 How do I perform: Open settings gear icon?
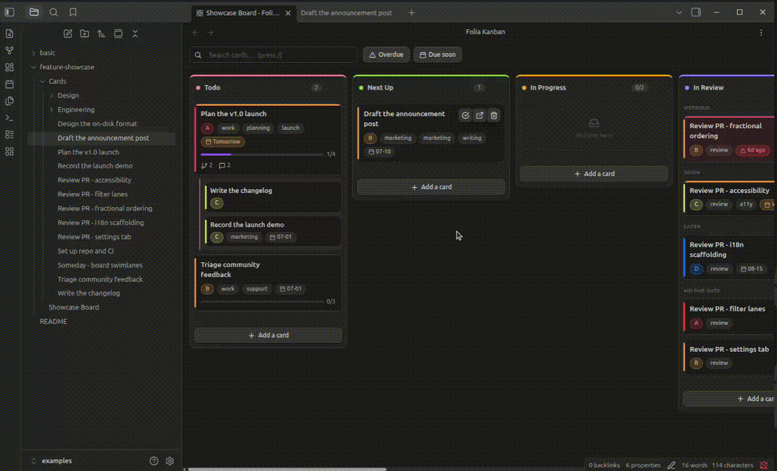(170, 461)
